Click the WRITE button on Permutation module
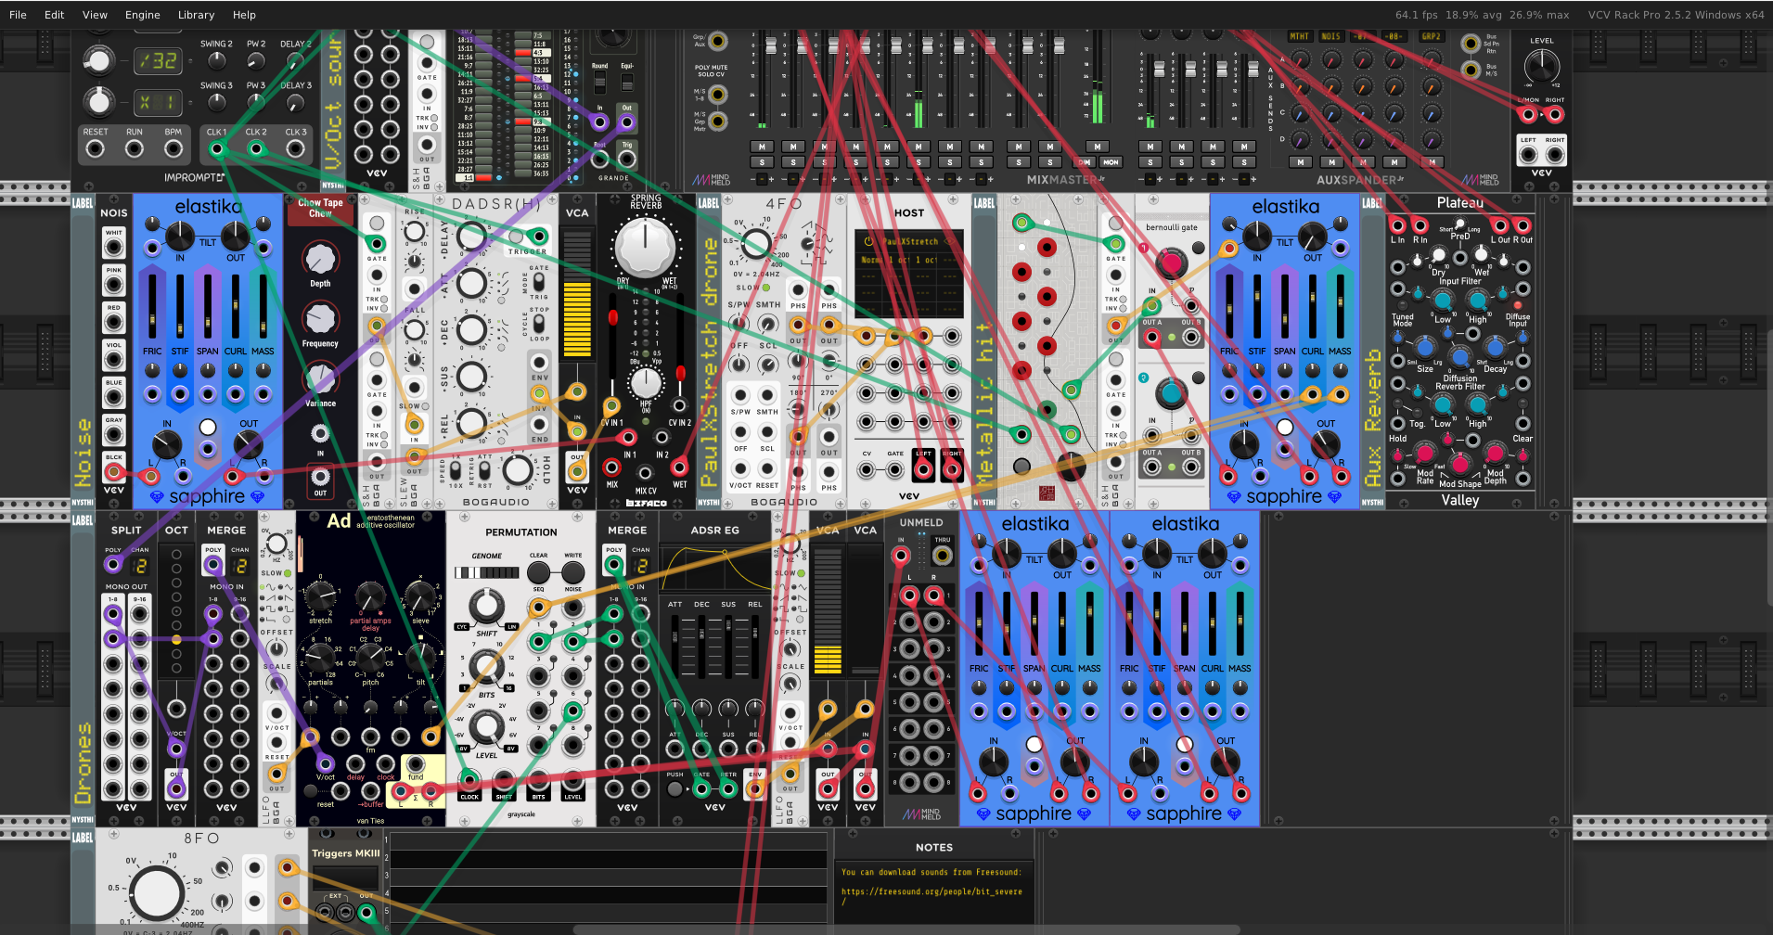Screen dimensions: 1773x935 click(x=573, y=572)
